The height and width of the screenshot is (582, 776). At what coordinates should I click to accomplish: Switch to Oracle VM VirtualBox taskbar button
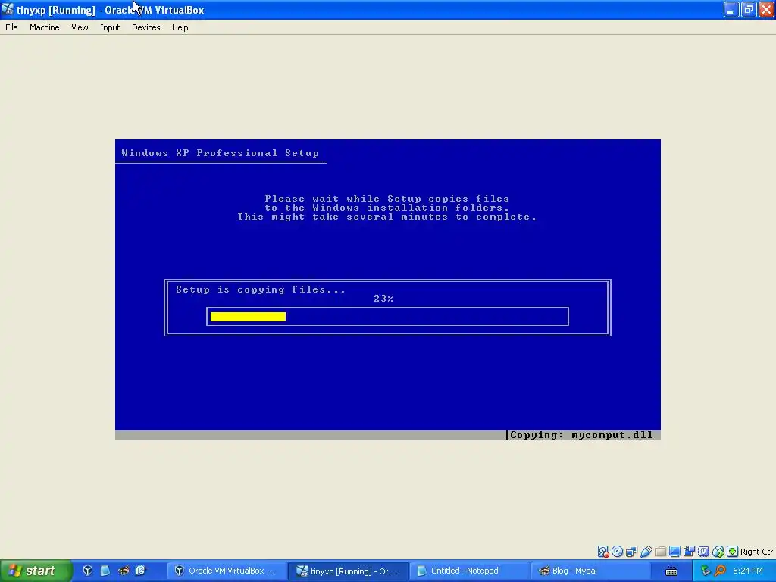tap(227, 571)
